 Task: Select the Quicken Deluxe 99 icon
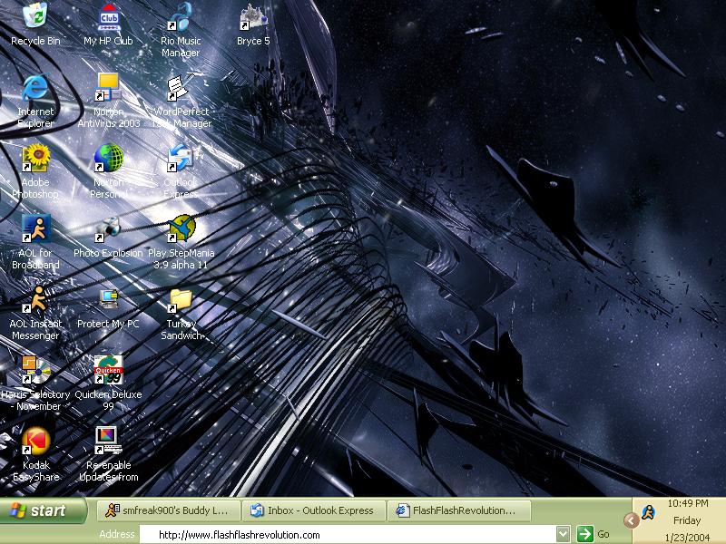[x=108, y=370]
